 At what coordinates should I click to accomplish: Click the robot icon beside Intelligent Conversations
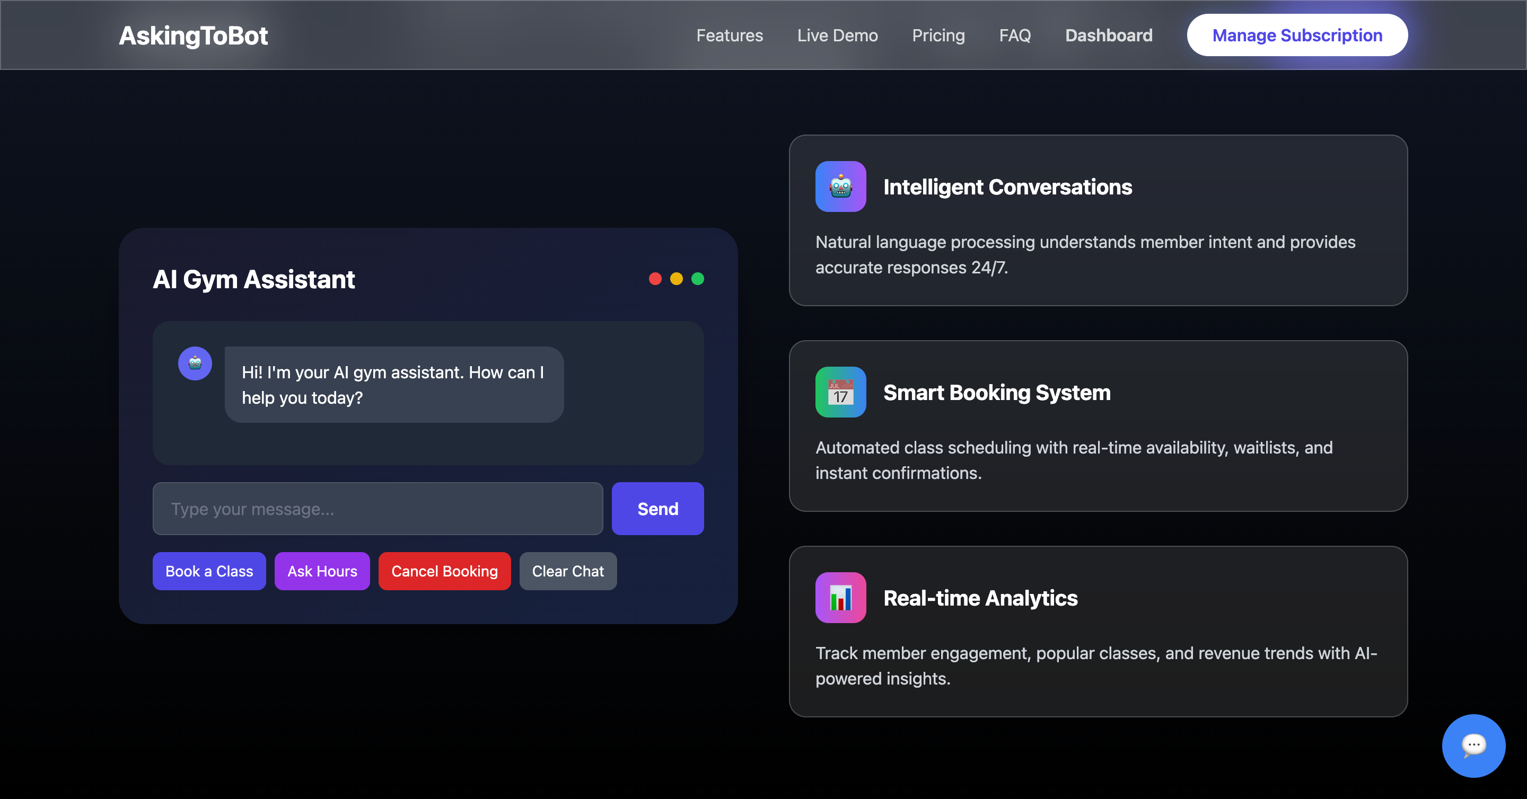(x=840, y=187)
